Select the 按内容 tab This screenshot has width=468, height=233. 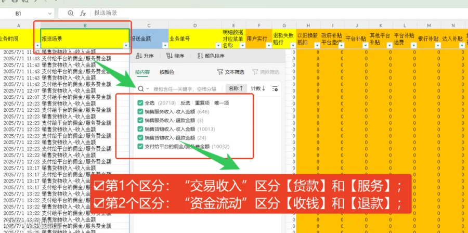142,72
